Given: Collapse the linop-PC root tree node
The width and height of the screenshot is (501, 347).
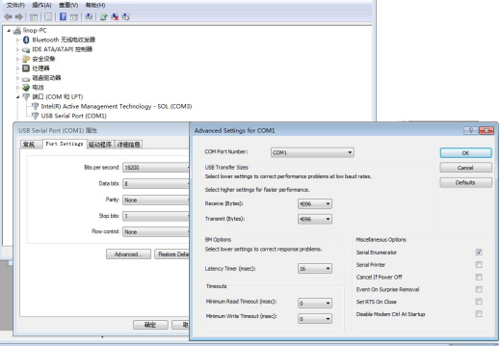Looking at the screenshot, I should click(x=9, y=31).
